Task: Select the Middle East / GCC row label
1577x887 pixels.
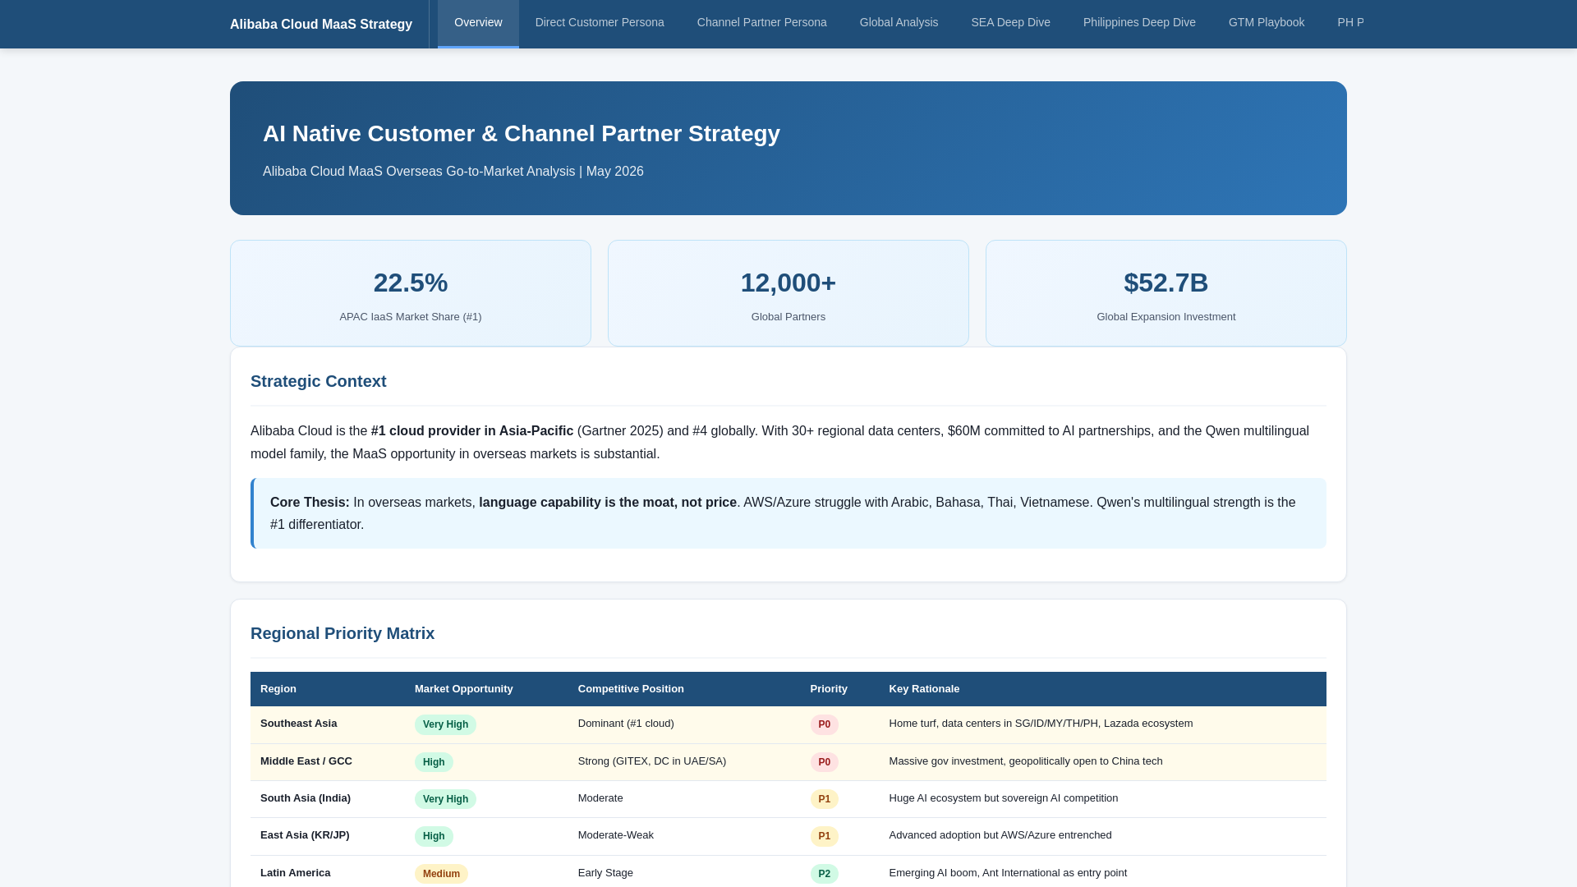Action: point(306,761)
